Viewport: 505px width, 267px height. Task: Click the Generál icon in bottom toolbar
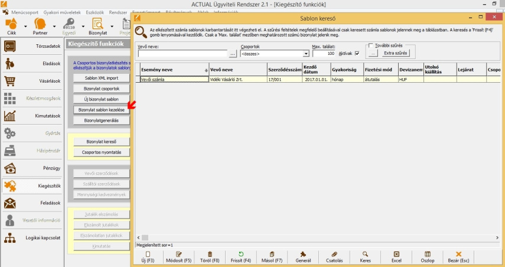click(x=302, y=256)
